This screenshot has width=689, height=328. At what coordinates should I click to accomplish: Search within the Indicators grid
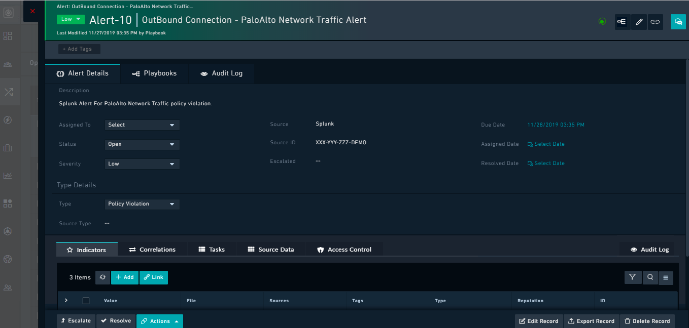tap(649, 277)
